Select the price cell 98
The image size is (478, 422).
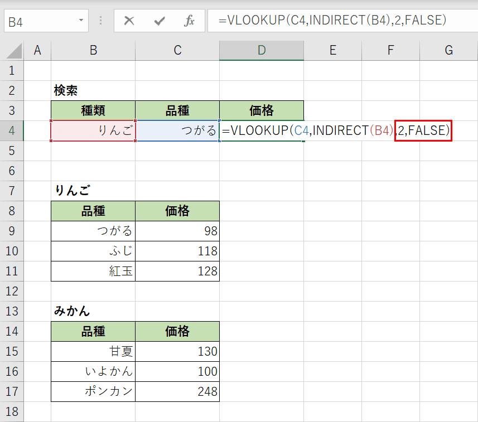click(177, 231)
